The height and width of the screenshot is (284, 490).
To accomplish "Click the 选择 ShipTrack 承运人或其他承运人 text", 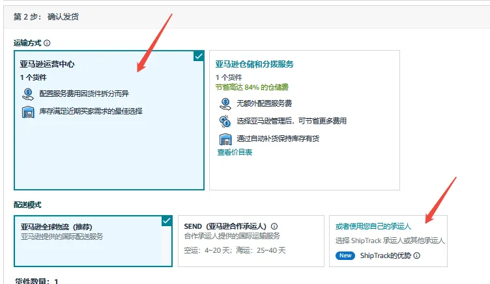I will pos(390,240).
